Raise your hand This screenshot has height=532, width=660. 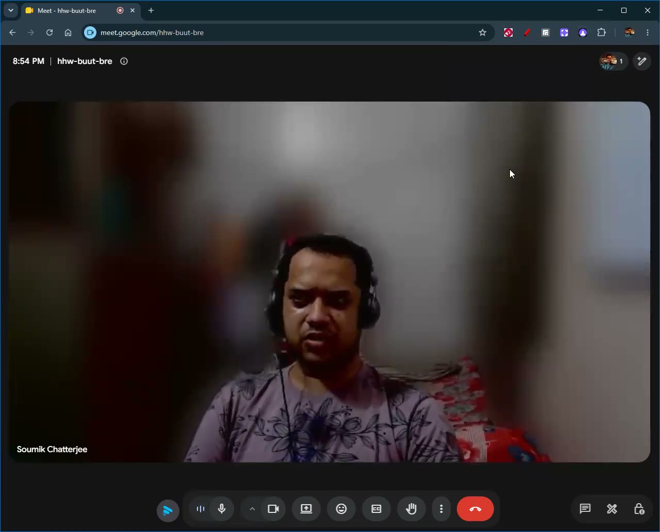tap(411, 509)
